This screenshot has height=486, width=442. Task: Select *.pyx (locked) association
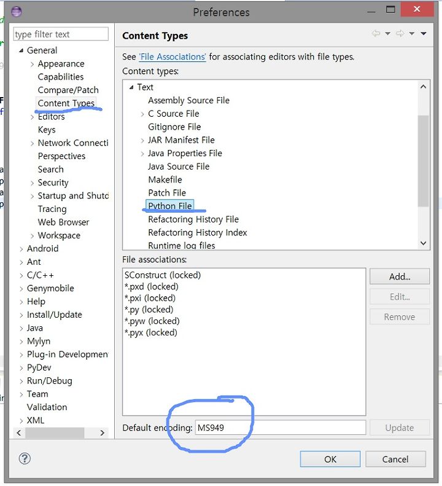click(x=151, y=332)
